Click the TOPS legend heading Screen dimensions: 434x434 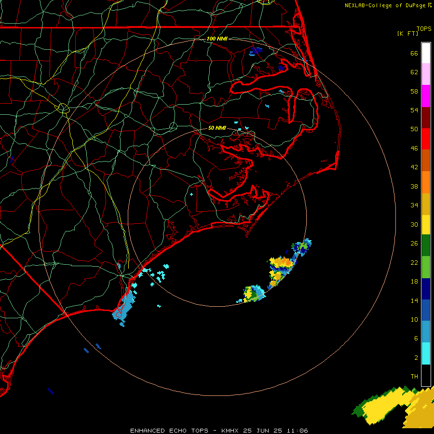(x=424, y=28)
